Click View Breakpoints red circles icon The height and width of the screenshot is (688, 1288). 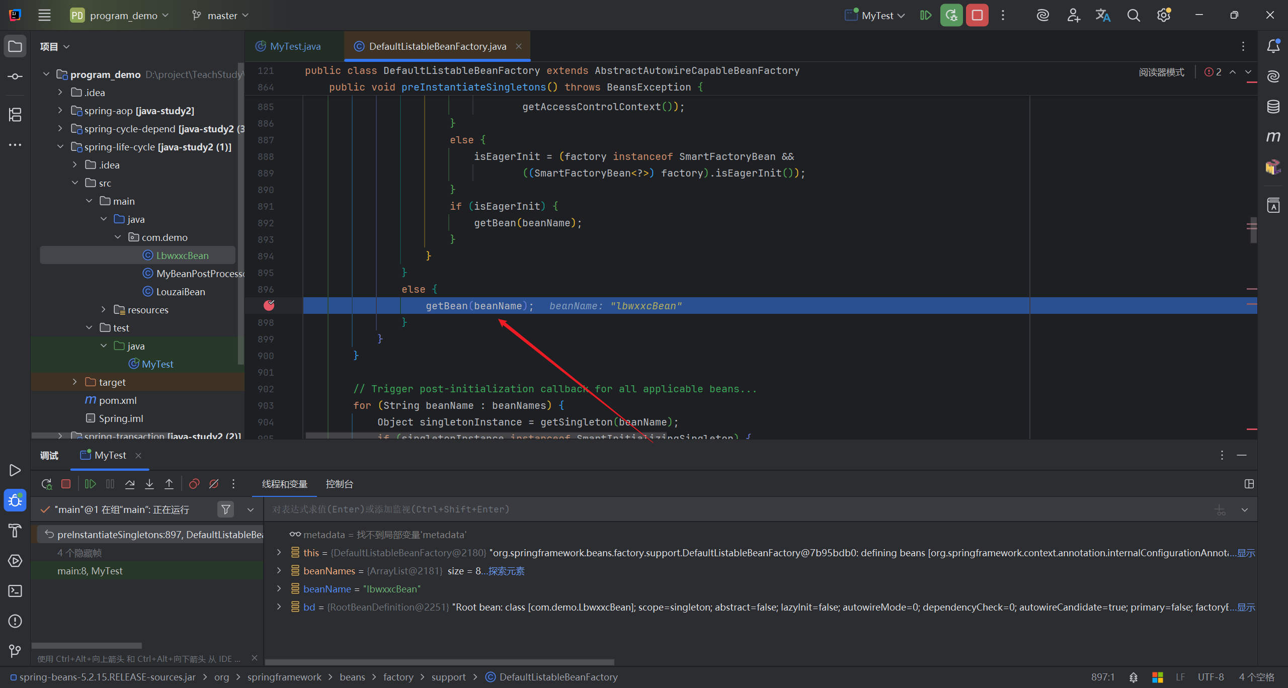[194, 484]
